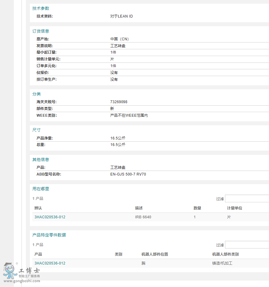
Task: Sort by 计量单位 column header
Action: (235, 208)
